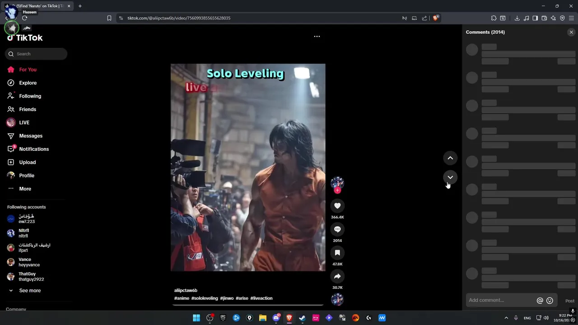Open the Leo AI sparkle icon

pyautogui.click(x=553, y=18)
